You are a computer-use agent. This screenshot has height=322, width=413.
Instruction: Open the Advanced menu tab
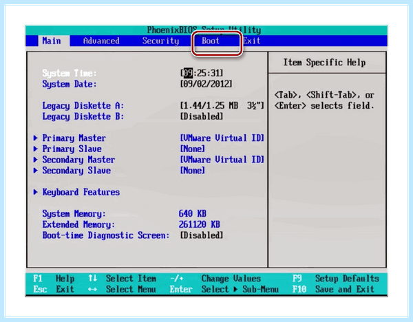pyautogui.click(x=101, y=41)
